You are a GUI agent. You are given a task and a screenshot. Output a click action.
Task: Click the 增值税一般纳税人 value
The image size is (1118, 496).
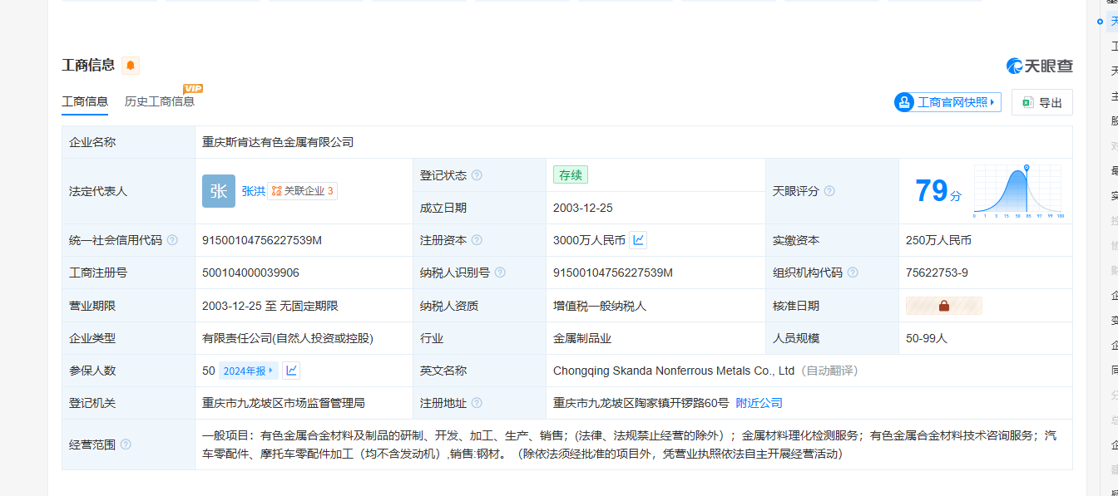point(600,306)
